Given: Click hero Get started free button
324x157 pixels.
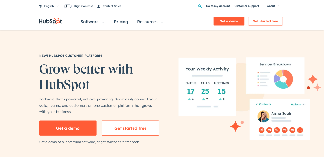Looking at the screenshot, I should [130, 128].
